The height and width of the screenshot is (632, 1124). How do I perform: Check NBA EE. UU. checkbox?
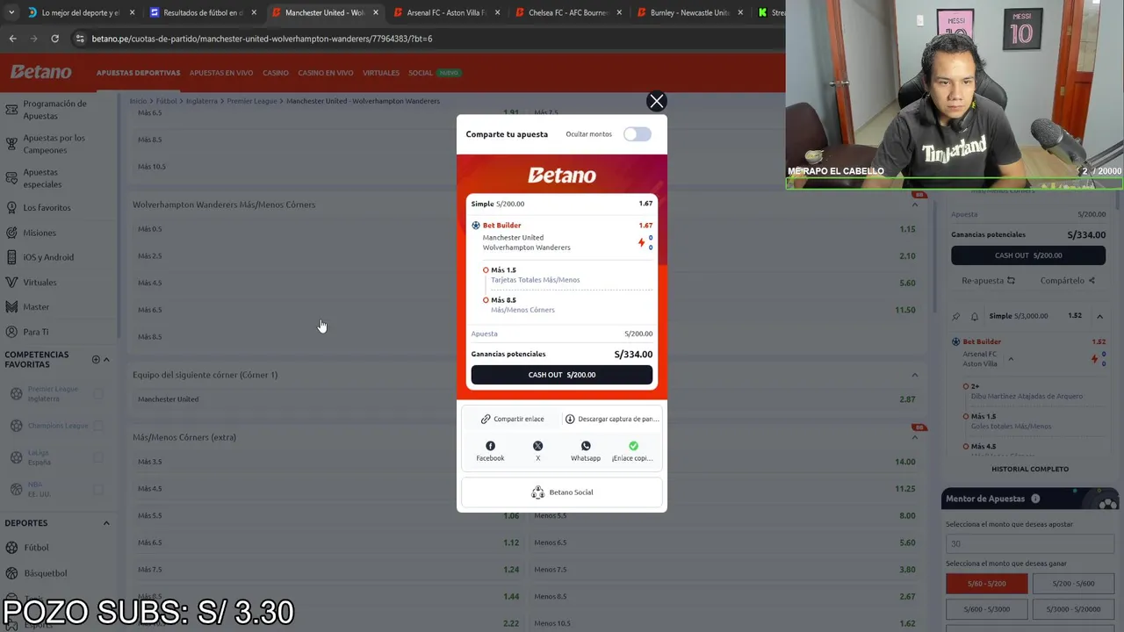tap(98, 489)
